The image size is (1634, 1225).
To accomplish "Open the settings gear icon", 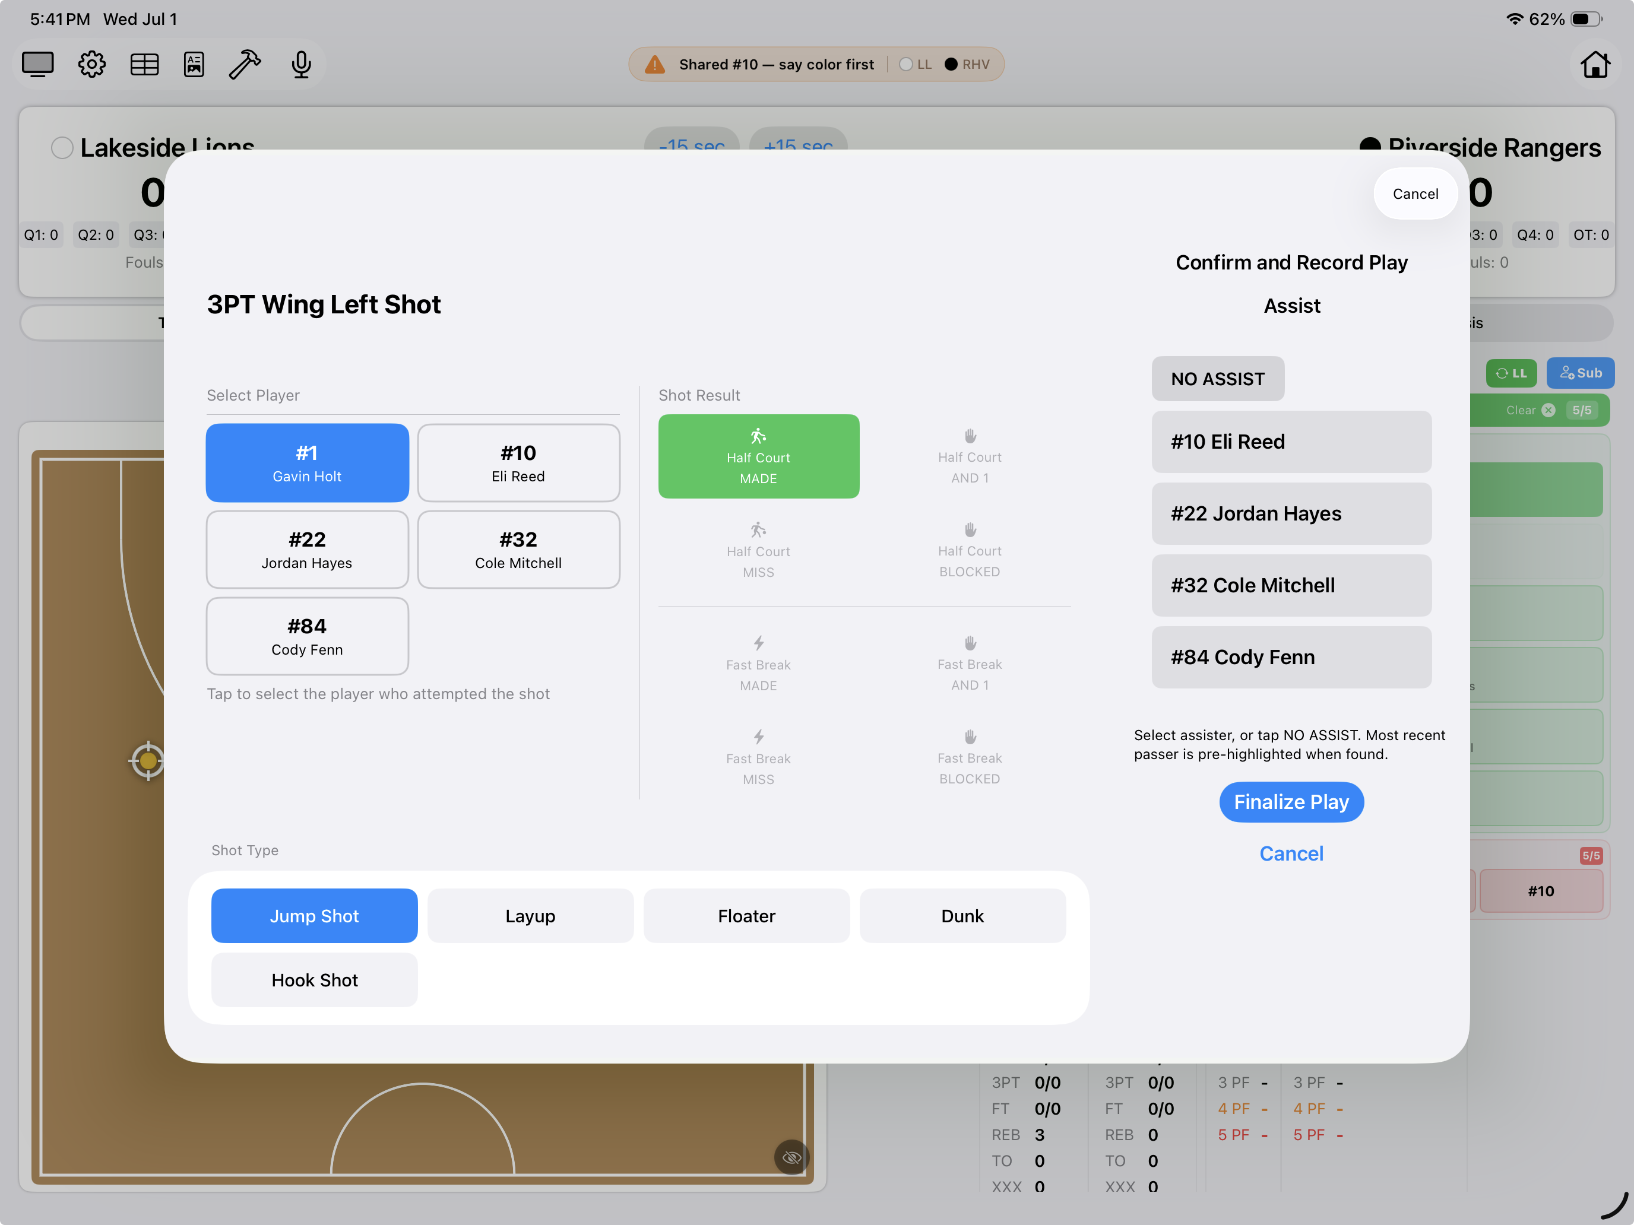I will click(x=91, y=64).
